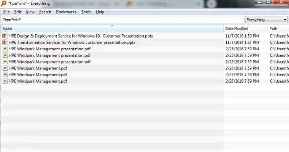This screenshot has width=289, height=152.
Task: Select HPE Design & Deployment Service for Windows 10 pptx
Action: 81,36
